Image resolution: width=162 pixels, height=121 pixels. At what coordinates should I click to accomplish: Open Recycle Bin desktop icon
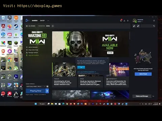(x=3, y=18)
